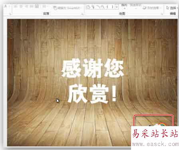Select the slide text 欣赏！
179x150 pixels.
point(92,94)
